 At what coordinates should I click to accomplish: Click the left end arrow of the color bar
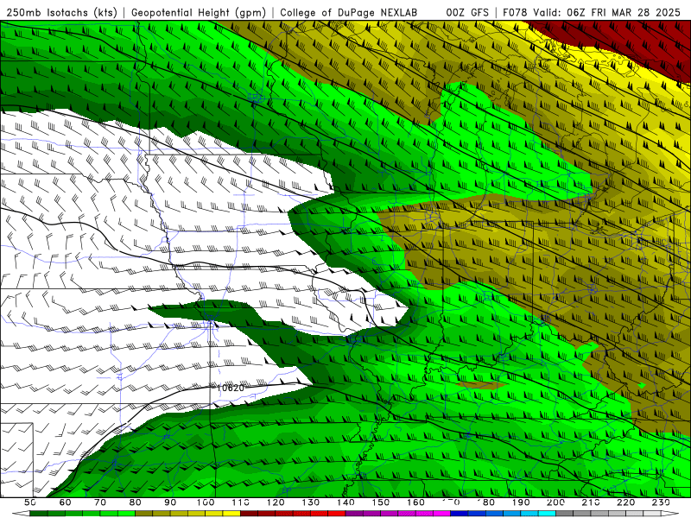[21, 513]
